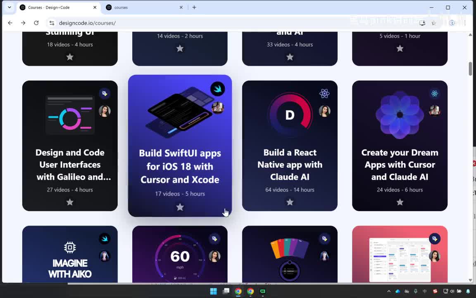Screen dimensions: 476x298
Task: Click the Swift icon on the Imagine with Aiko card
Action: [x=105, y=239]
